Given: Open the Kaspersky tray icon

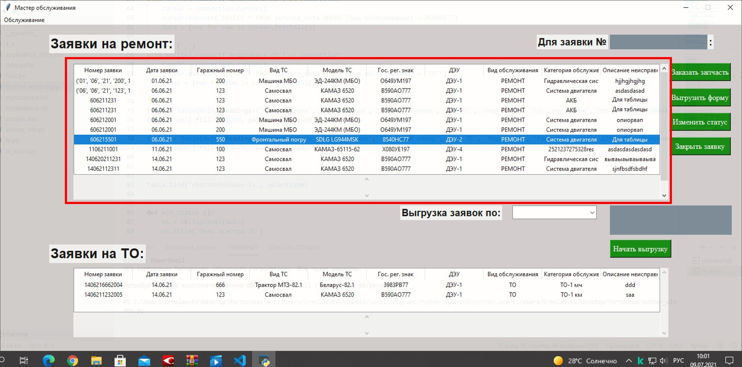Looking at the screenshot, I should [x=640, y=361].
